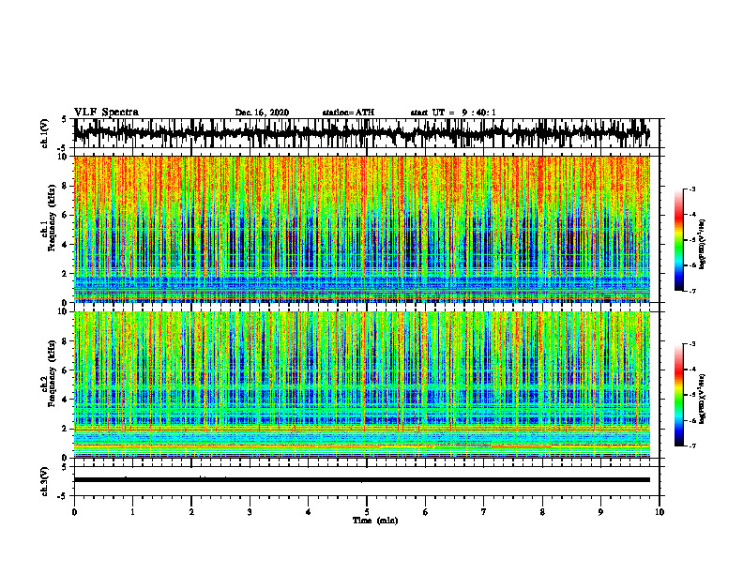Click the time axis tick label "9"
The width and height of the screenshot is (743, 574).
(x=600, y=512)
